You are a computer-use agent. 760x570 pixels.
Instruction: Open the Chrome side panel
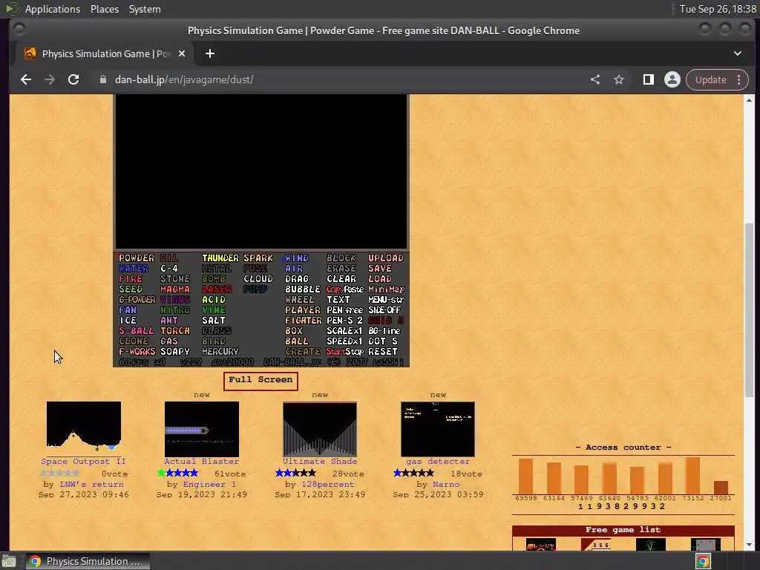coord(648,79)
